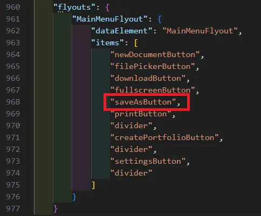Click the "createPortfolioButton" entry
Viewport: 261px width, 216px height.
pos(164,137)
